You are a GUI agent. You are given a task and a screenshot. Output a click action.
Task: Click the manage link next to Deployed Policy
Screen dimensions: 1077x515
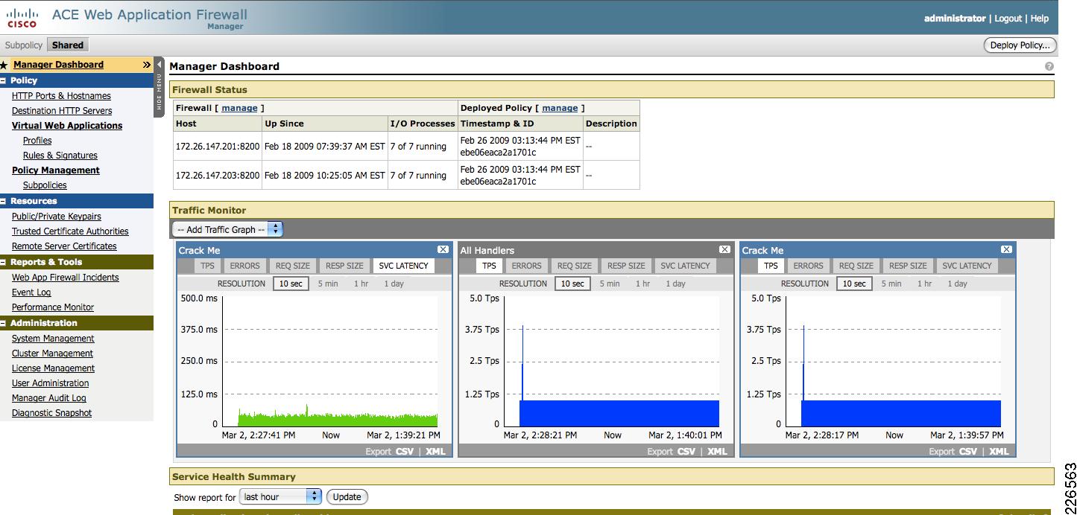(560, 107)
